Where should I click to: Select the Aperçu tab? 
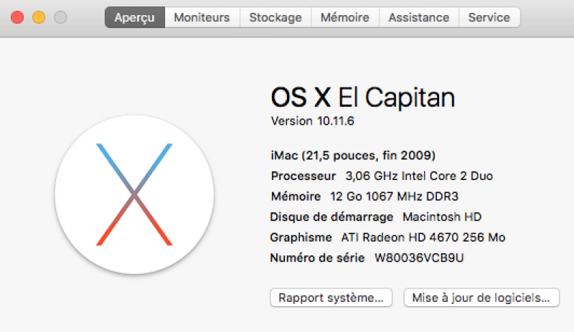(x=135, y=17)
